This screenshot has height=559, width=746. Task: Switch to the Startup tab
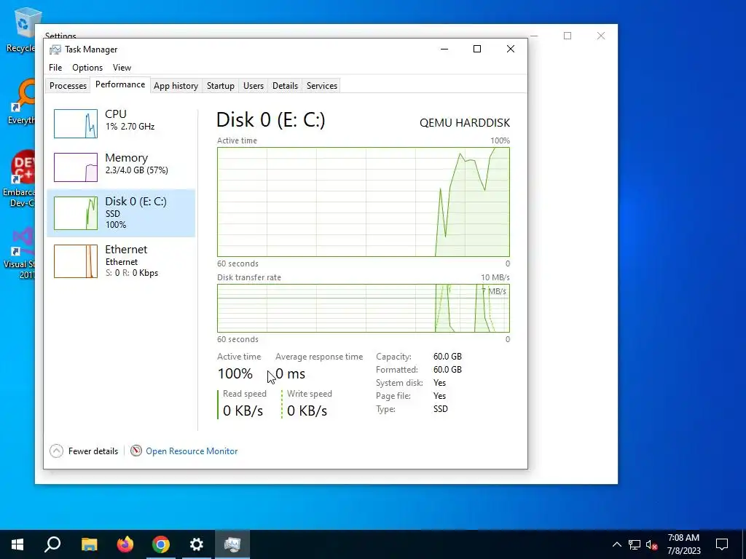220,86
